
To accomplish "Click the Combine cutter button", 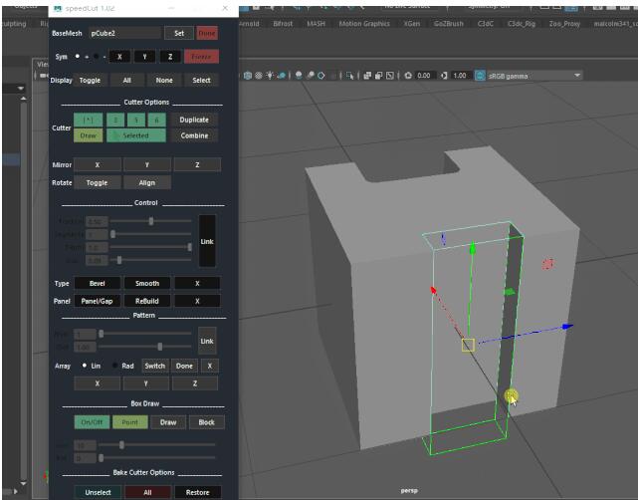I will (194, 135).
